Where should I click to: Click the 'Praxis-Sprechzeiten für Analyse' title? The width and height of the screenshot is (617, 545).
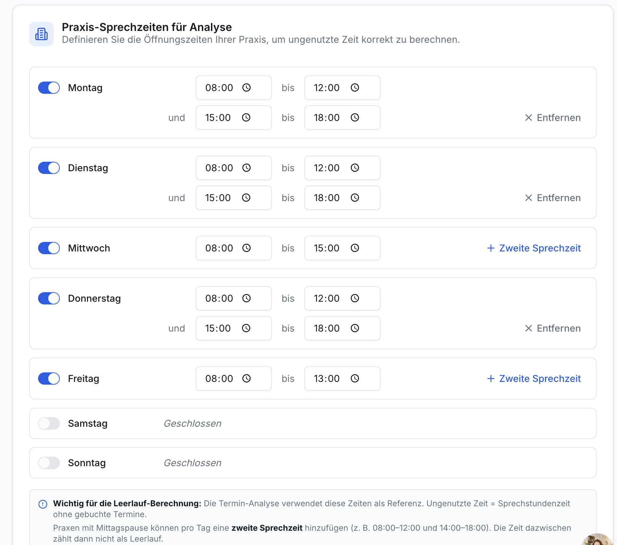(x=147, y=27)
